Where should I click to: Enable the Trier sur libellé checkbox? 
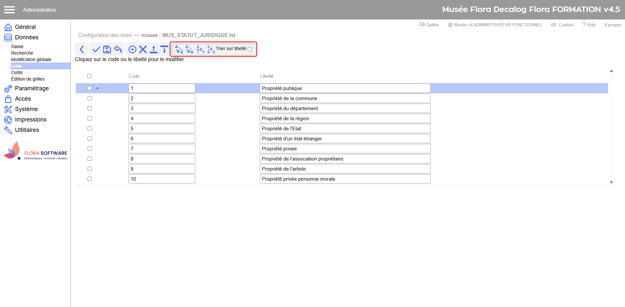250,49
